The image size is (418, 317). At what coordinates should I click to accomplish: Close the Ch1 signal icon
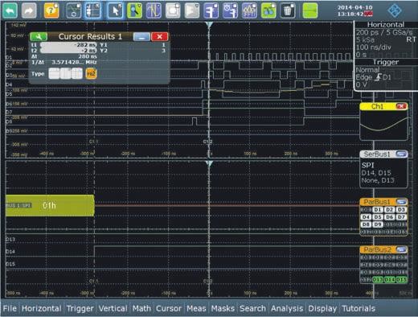click(x=401, y=106)
